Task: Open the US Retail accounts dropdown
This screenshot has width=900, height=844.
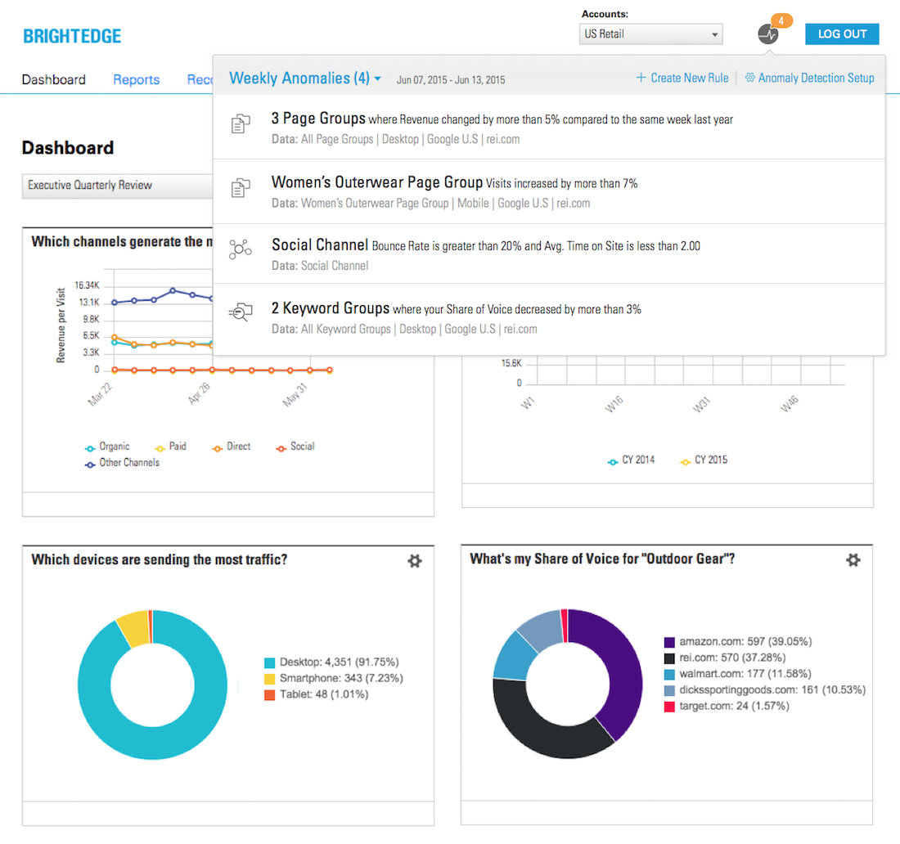Action: (x=651, y=34)
